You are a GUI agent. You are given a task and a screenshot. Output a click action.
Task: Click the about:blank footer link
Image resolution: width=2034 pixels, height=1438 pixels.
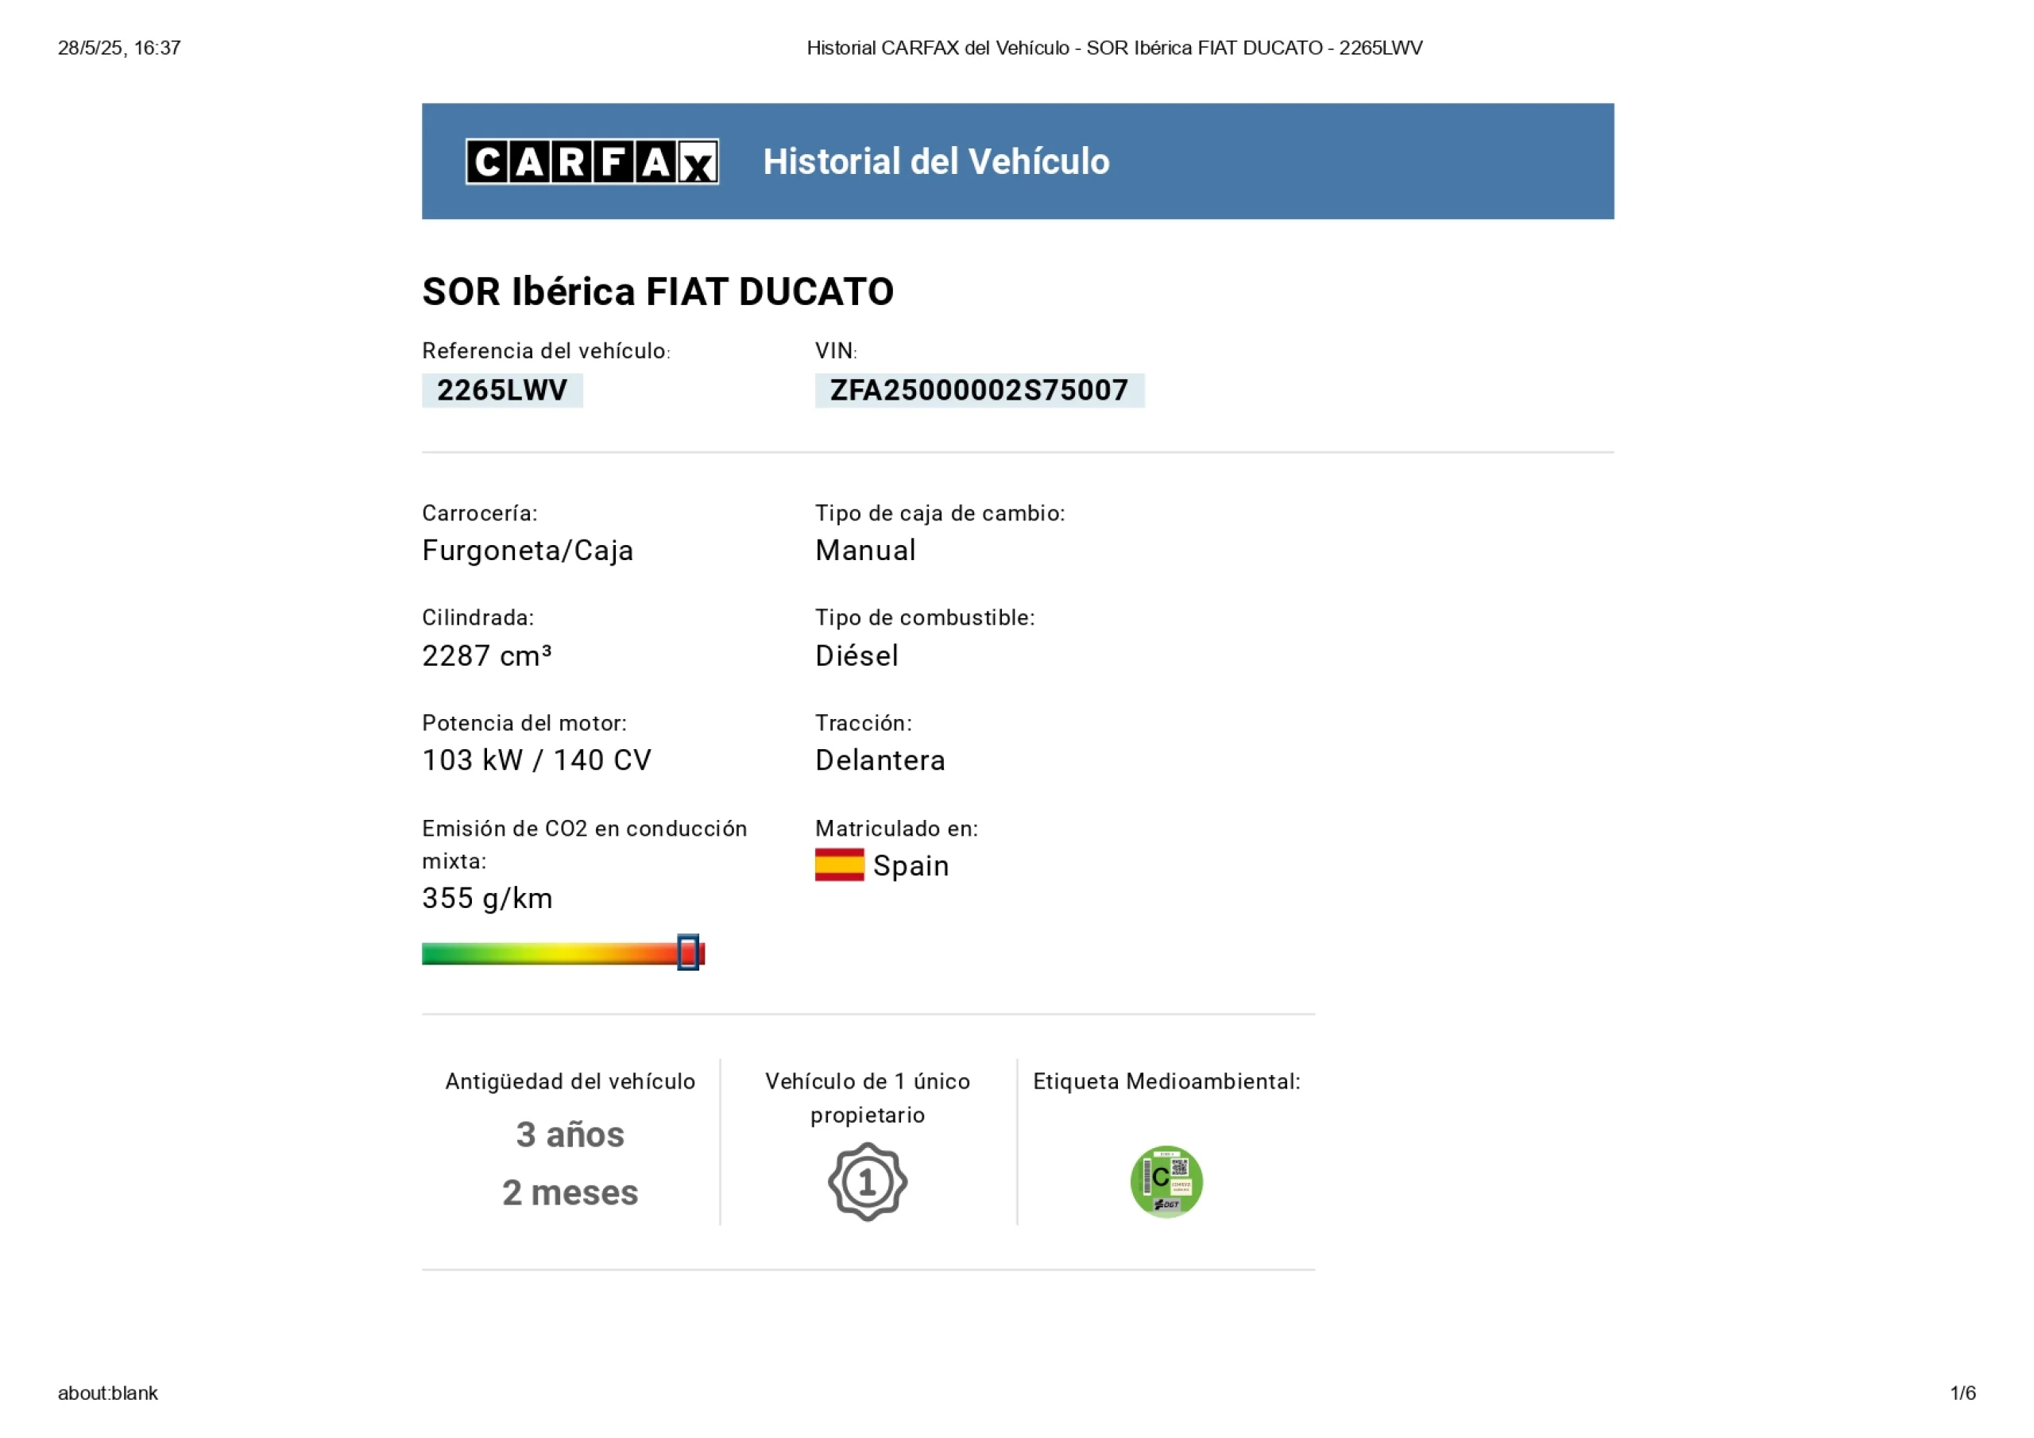(x=106, y=1394)
